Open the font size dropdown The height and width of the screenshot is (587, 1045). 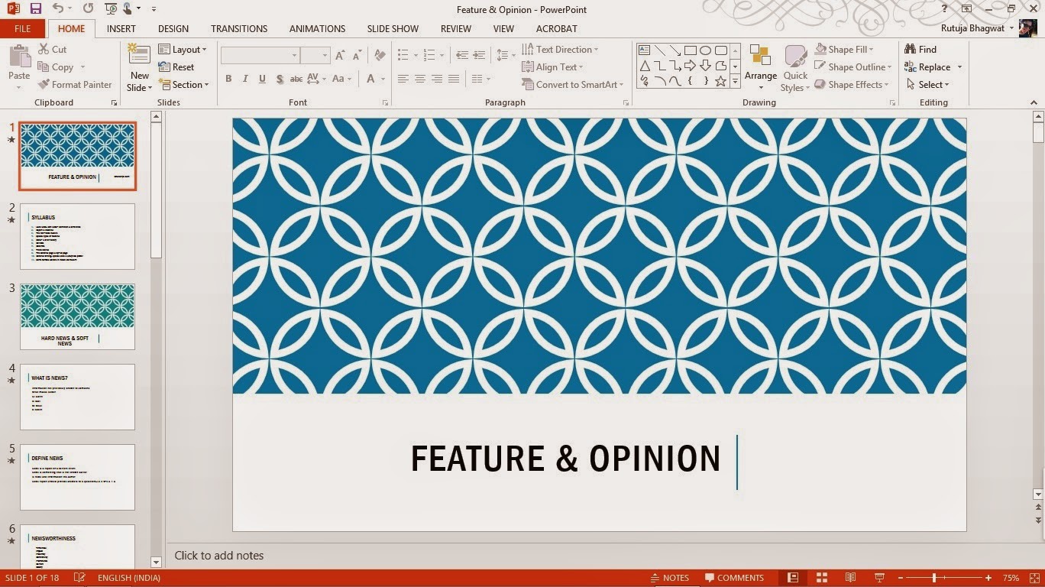[325, 55]
